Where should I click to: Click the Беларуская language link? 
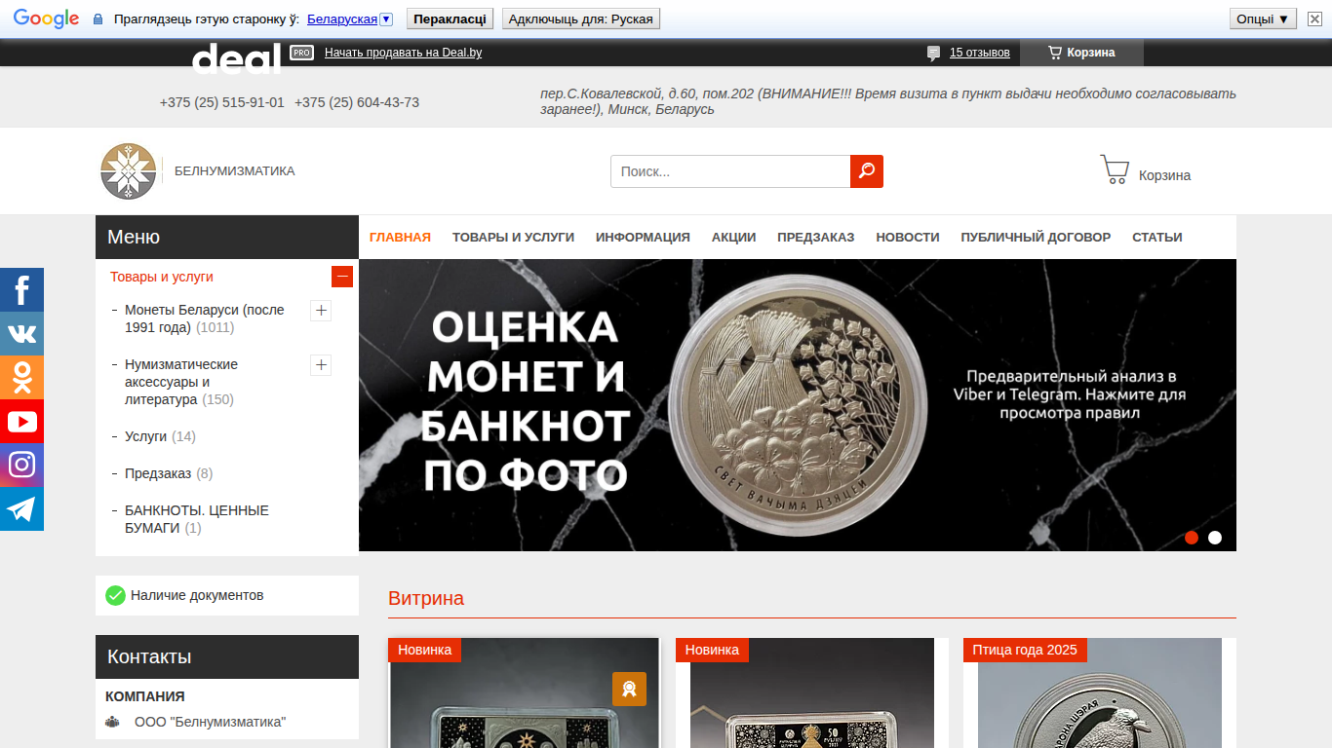pyautogui.click(x=341, y=19)
